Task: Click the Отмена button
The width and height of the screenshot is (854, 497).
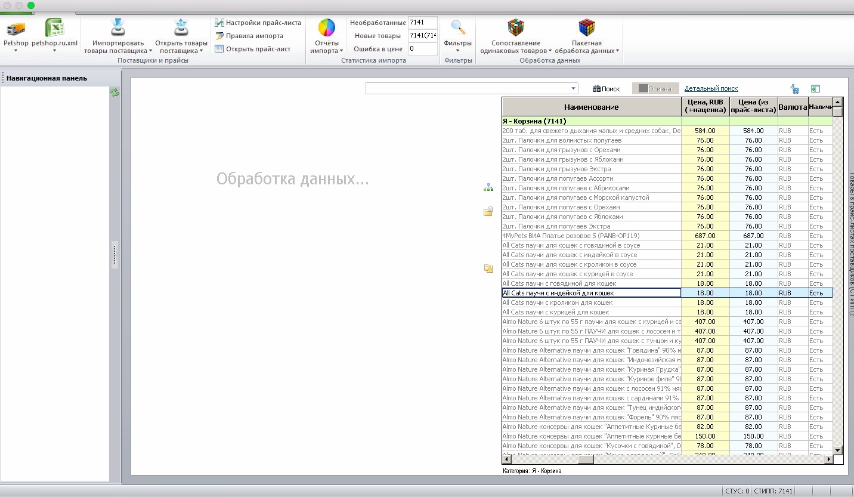Action: pos(655,89)
